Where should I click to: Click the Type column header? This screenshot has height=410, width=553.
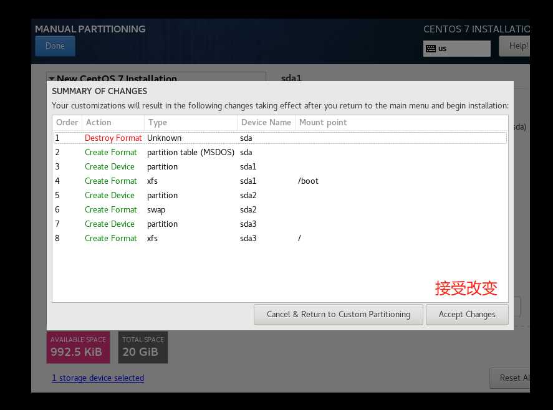(x=190, y=122)
